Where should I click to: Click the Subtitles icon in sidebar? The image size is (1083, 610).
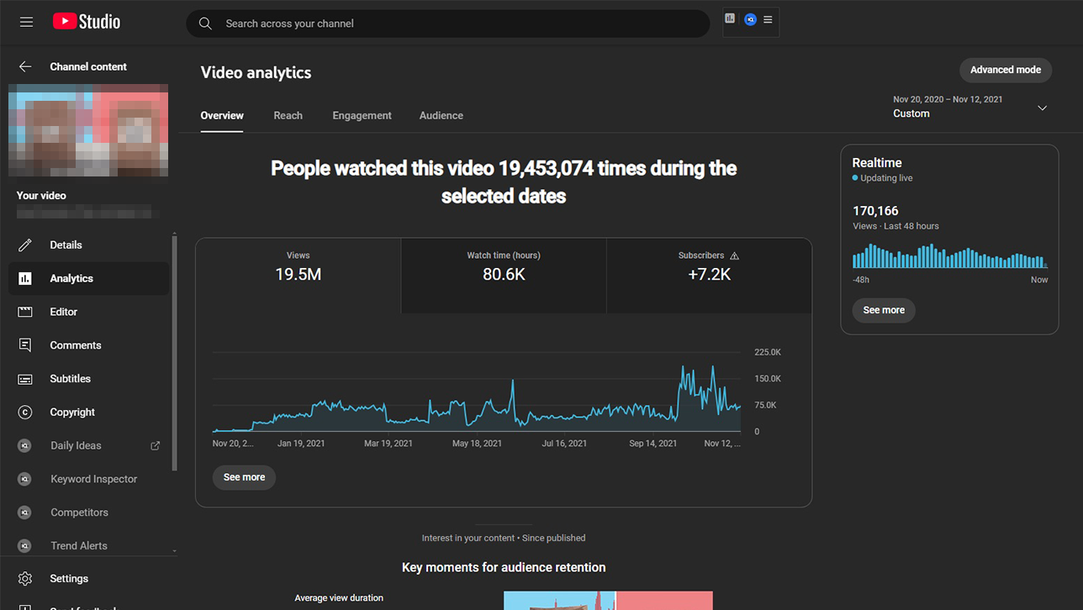coord(25,379)
